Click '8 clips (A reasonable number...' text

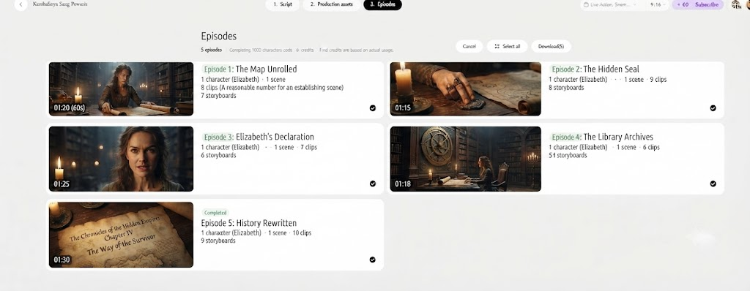click(x=272, y=88)
